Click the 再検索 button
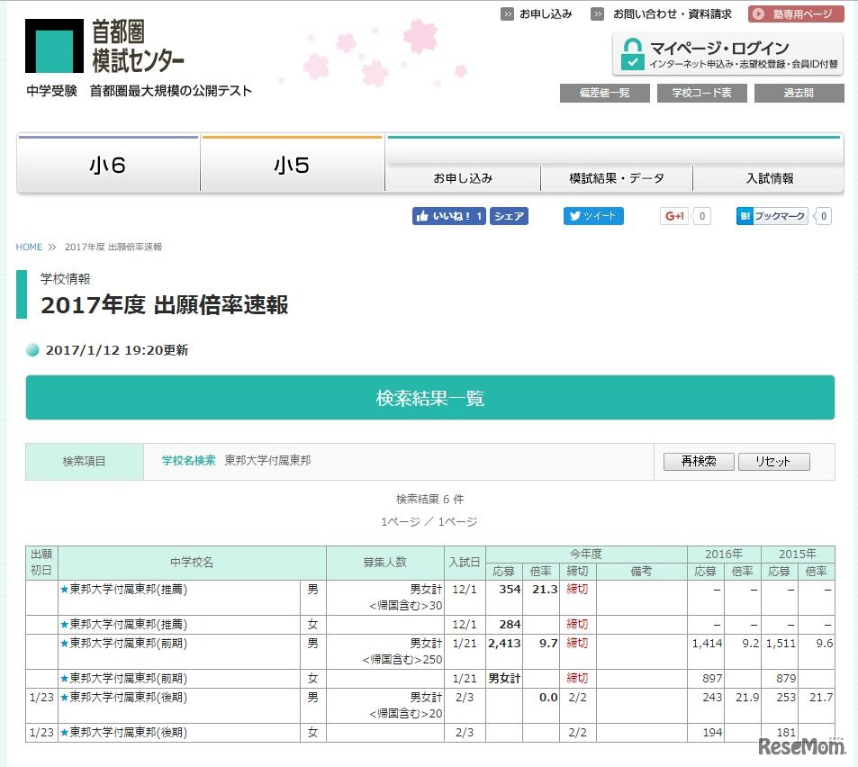The height and width of the screenshot is (767, 858). (x=699, y=462)
